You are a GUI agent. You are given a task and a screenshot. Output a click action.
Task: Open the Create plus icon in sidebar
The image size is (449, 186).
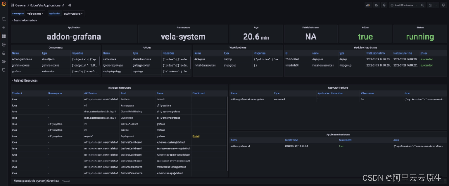click(4, 27)
